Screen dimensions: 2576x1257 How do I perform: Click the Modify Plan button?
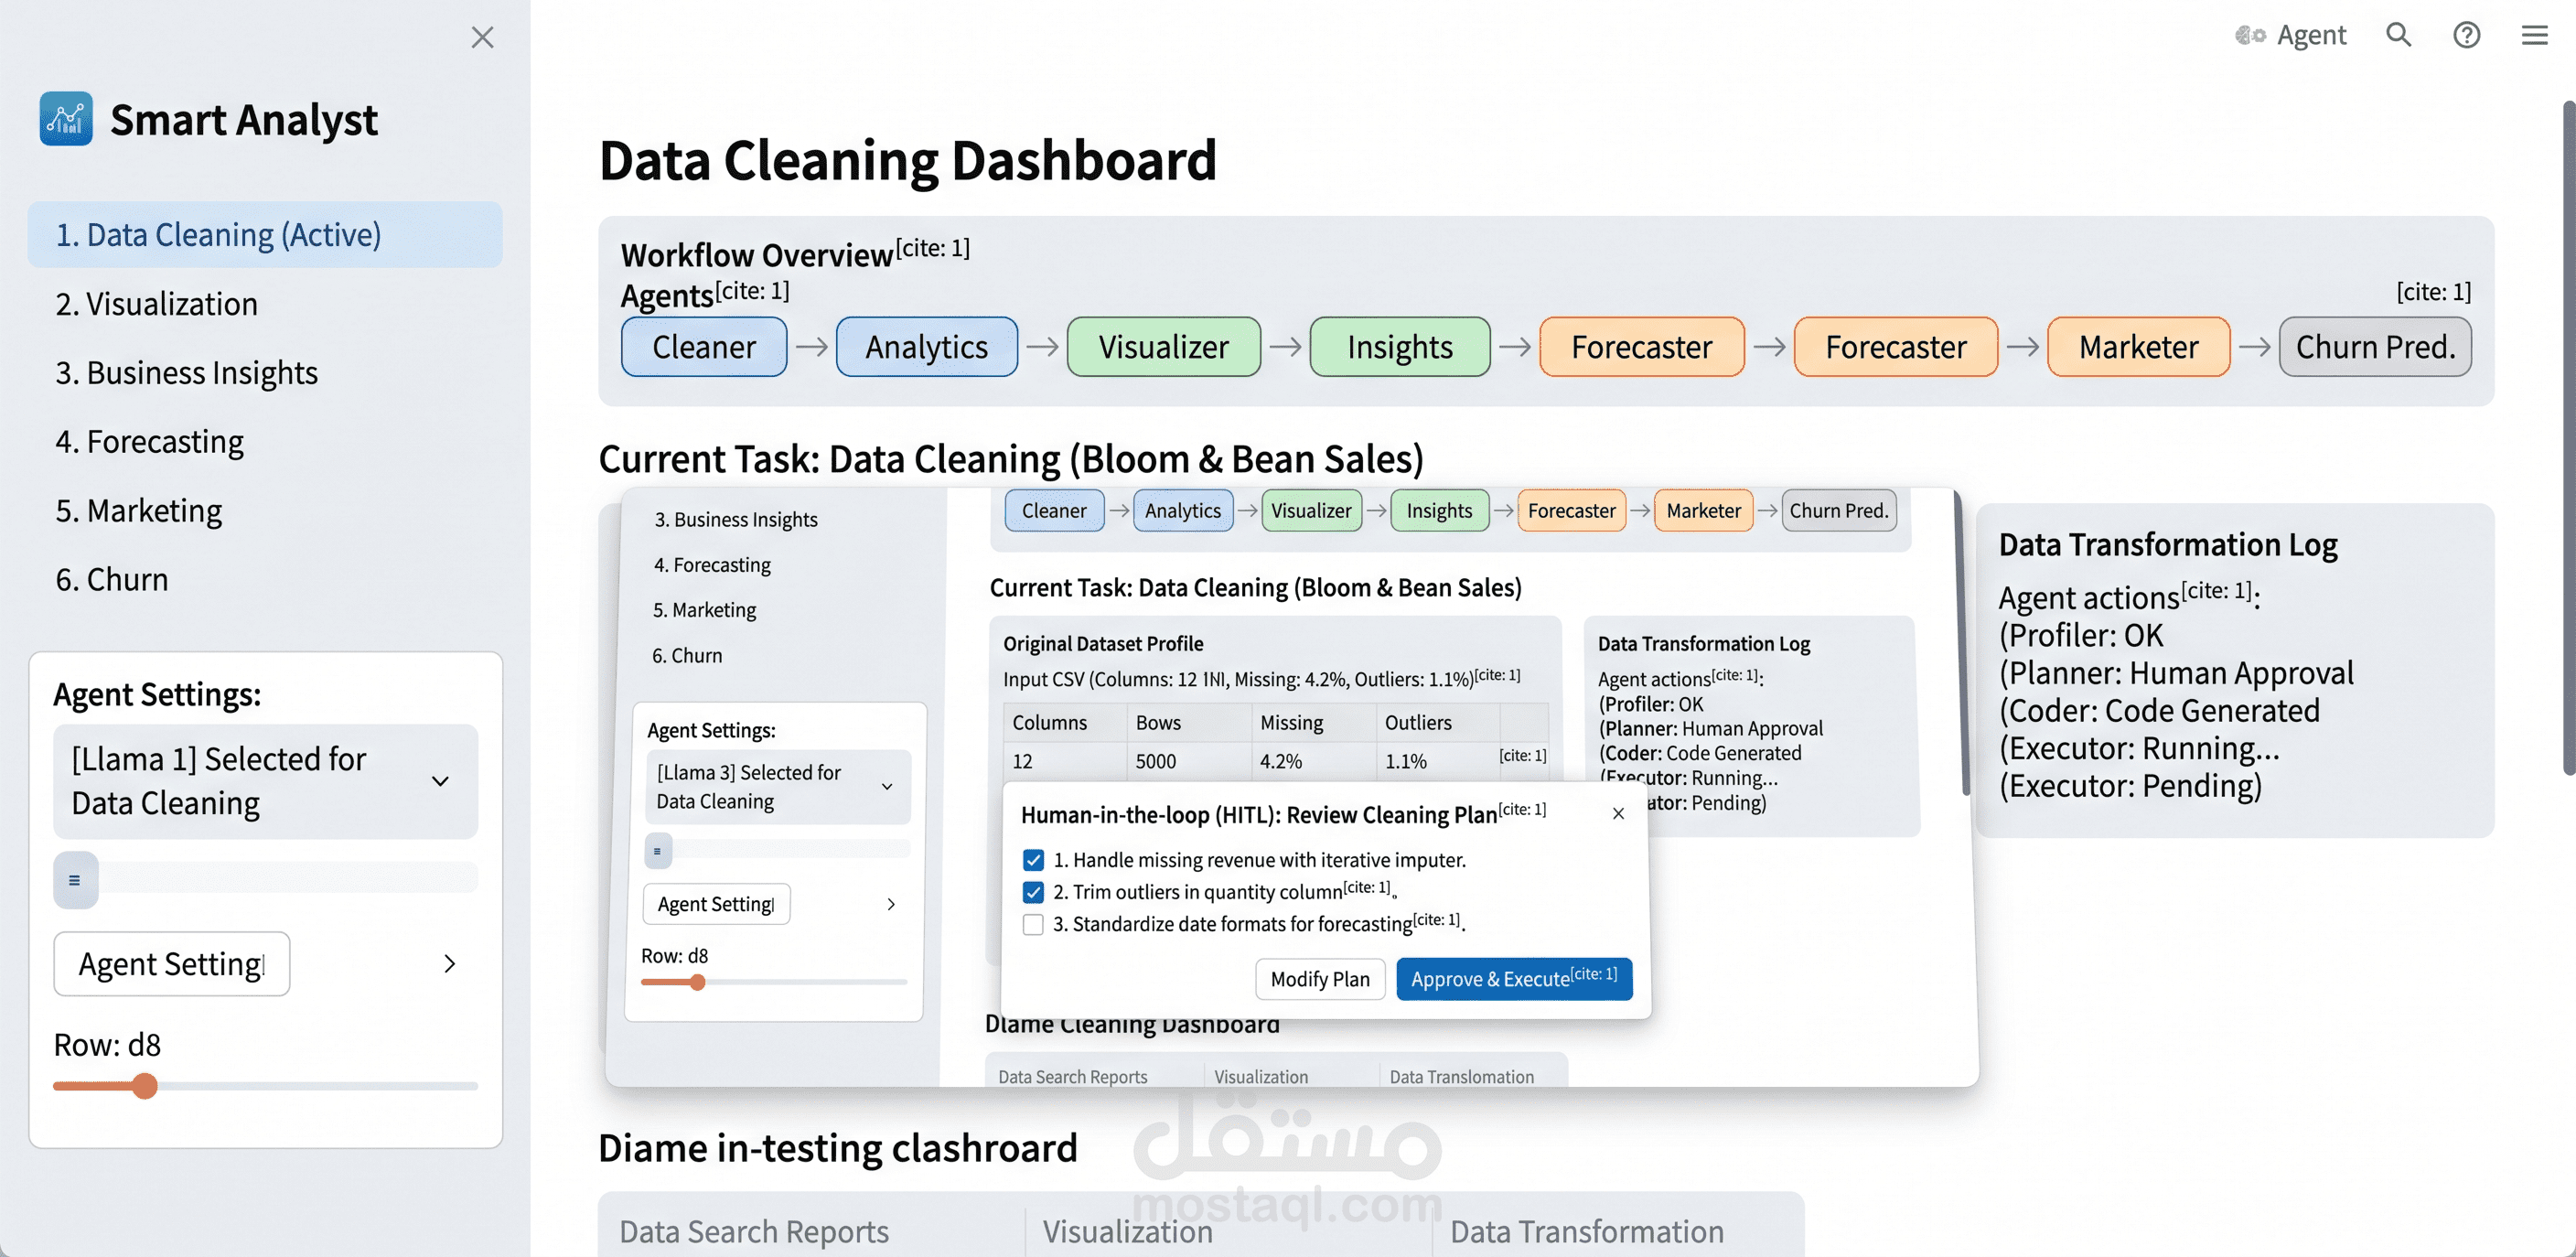[x=1320, y=979]
